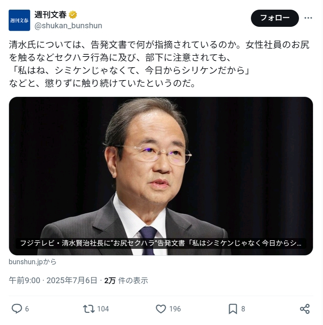Bookmark the post with bookmark icon
The width and height of the screenshot is (323, 325).
(233, 309)
